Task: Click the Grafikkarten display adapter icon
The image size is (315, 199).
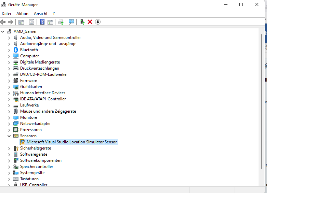Action: [16, 87]
